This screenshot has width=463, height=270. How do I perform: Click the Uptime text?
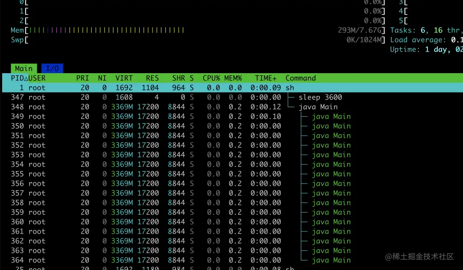427,49
